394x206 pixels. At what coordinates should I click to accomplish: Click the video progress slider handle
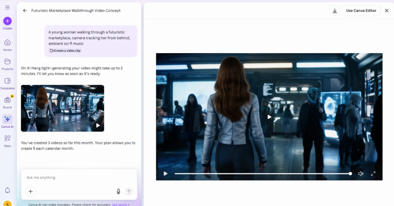pyautogui.click(x=350, y=174)
